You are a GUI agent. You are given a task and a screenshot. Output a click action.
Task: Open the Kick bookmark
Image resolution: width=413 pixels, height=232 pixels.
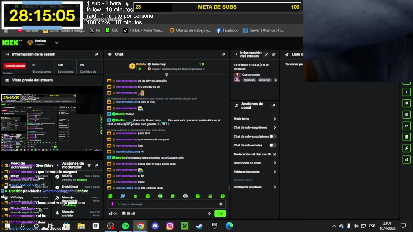tap(112, 30)
